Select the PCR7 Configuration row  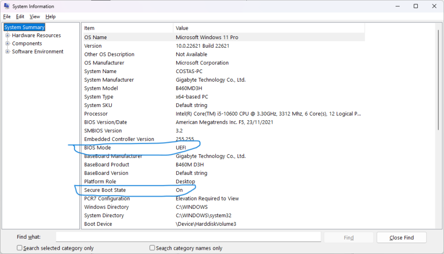coord(223,199)
